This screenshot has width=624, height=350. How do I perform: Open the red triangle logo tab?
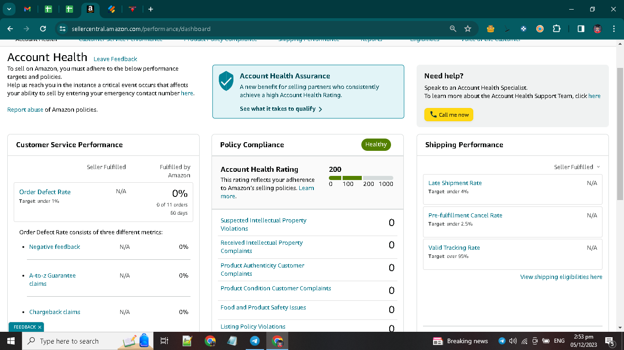(x=132, y=9)
